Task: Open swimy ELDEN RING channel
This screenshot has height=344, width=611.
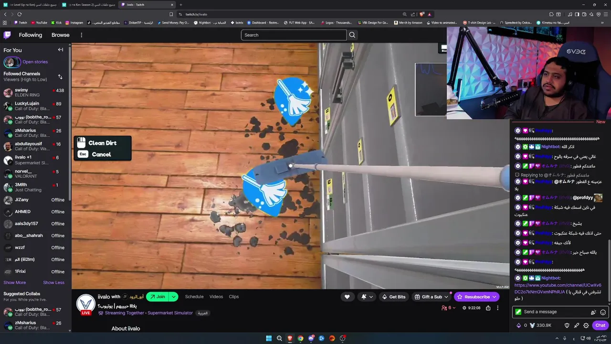Action: pos(34,93)
